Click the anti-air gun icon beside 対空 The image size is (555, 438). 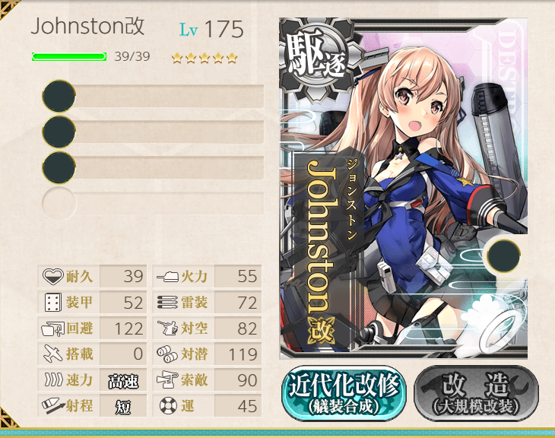click(167, 328)
